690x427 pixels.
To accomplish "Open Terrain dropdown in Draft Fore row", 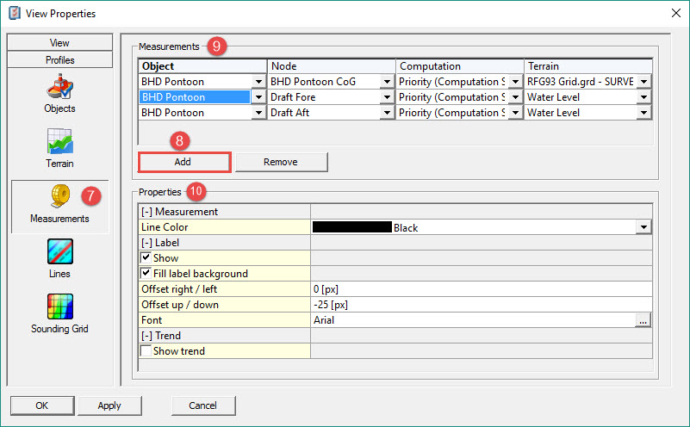I will (643, 97).
